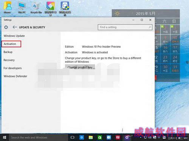
Task: Open the Backup section
Action: (x=8, y=52)
